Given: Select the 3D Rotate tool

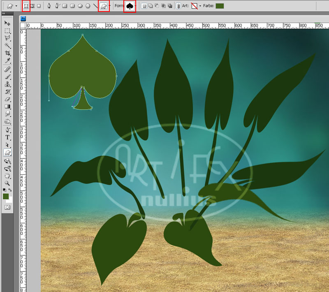Looking at the screenshot, I should click(x=7, y=161).
